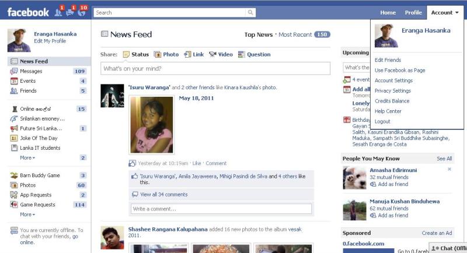Go to Home in the top bar
Viewport: 467px width, 253px height.
(388, 12)
